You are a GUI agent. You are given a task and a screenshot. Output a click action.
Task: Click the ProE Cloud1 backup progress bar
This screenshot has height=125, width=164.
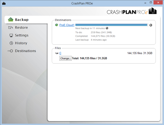(112, 25)
